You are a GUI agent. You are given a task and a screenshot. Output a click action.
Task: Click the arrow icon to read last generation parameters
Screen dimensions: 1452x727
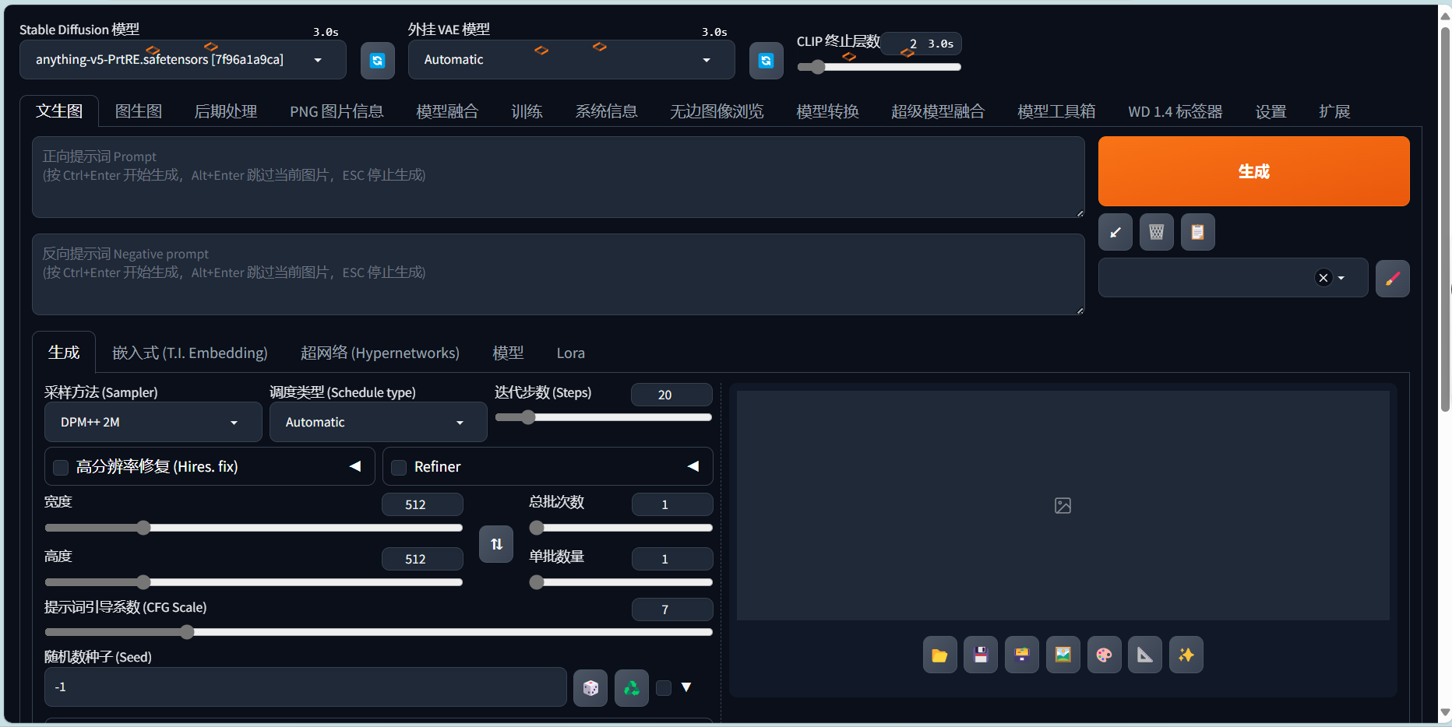(x=1115, y=232)
